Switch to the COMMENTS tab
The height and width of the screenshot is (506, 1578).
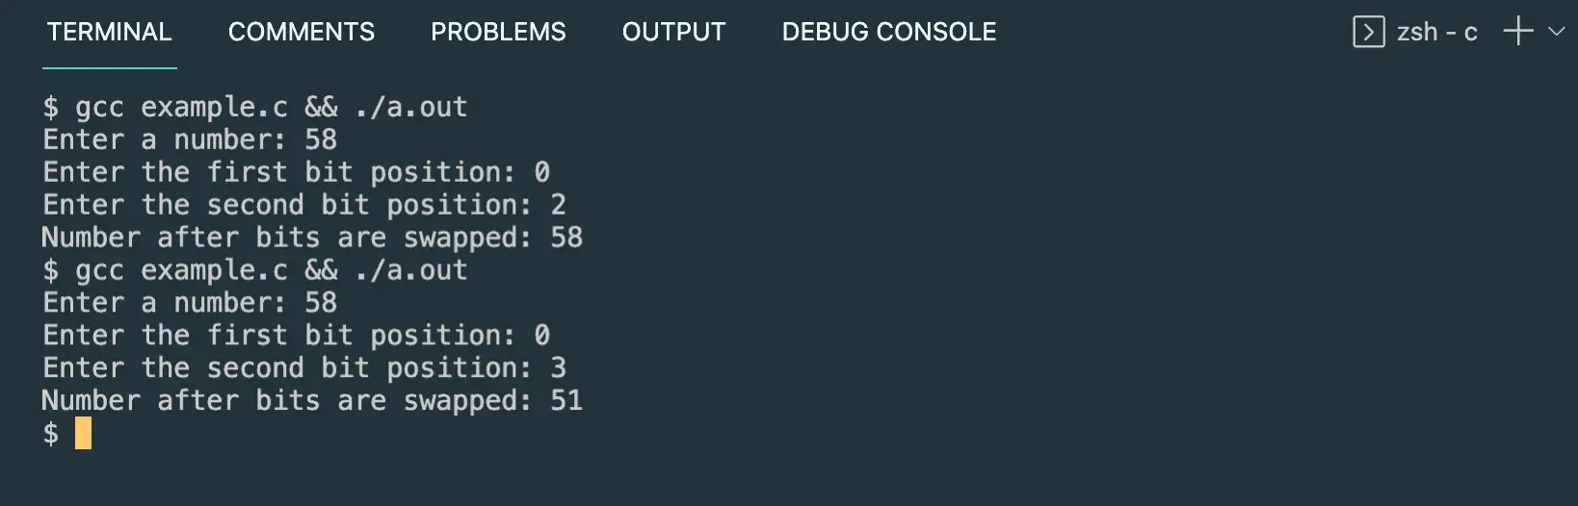click(302, 32)
